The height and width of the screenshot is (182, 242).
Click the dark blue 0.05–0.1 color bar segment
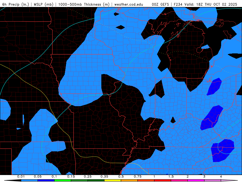[46, 180]
